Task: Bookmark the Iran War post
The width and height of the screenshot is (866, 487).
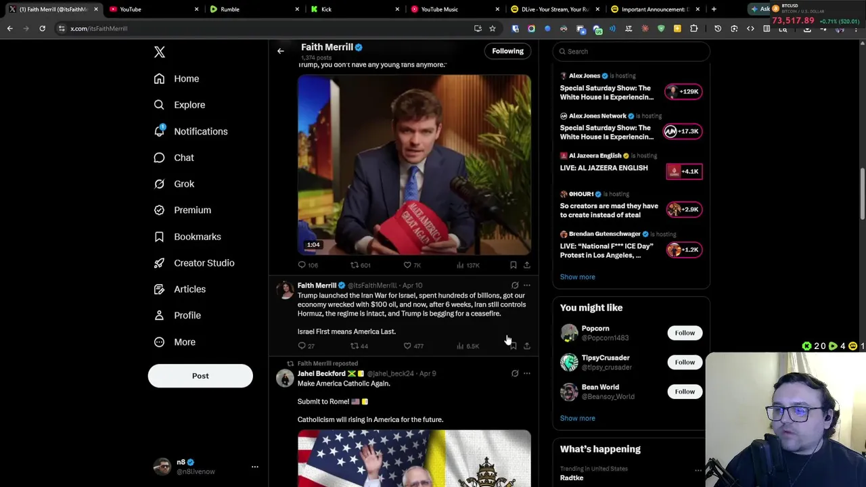Action: pos(514,346)
